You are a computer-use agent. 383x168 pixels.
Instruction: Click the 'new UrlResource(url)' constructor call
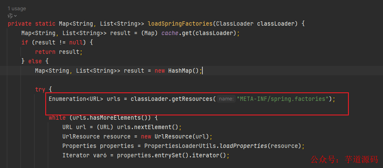(x=175, y=136)
